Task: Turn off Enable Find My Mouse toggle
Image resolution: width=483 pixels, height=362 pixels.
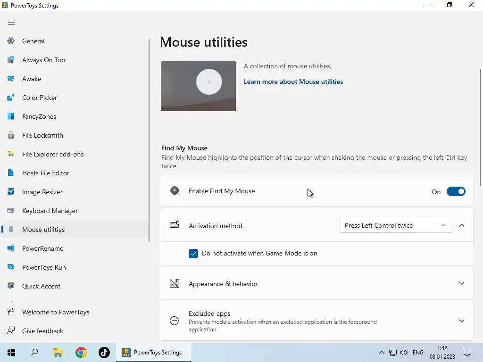Action: pos(456,191)
